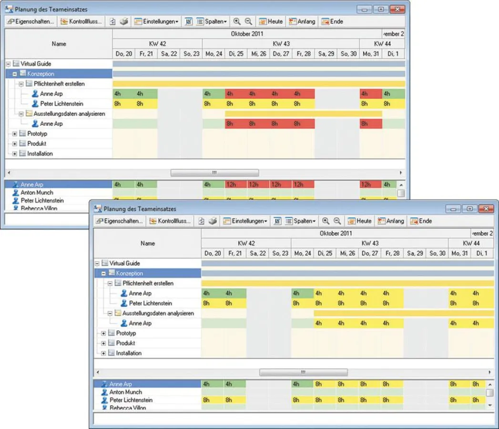Screen dimensions: 499x429
Task: Open Eigenschaften in the back window toolbar
Action: (31, 21)
